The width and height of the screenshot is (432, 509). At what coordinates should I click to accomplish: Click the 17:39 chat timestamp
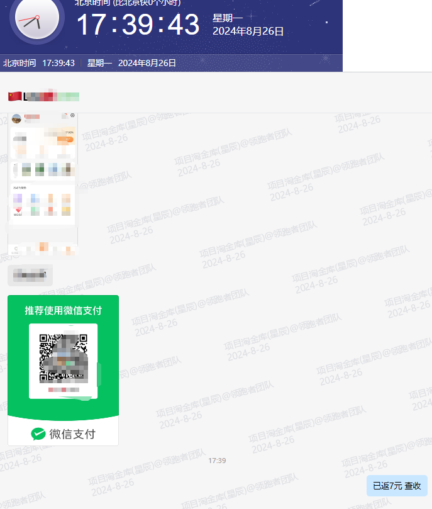coord(216,461)
